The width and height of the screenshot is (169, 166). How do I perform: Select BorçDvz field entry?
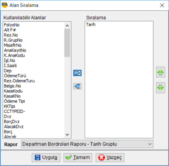point(12,122)
